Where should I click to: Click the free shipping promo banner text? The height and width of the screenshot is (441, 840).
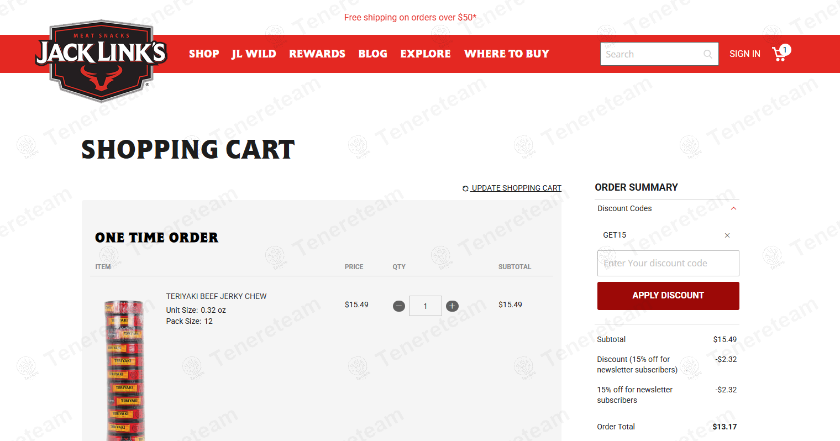(410, 17)
